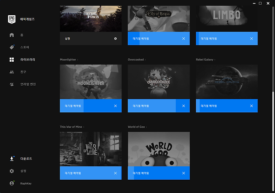Go to the 스토어 menu item

(x=25, y=47)
